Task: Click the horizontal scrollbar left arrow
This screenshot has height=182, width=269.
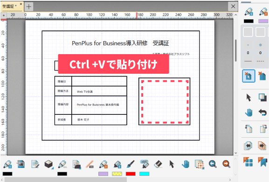Action: (x=2, y=180)
